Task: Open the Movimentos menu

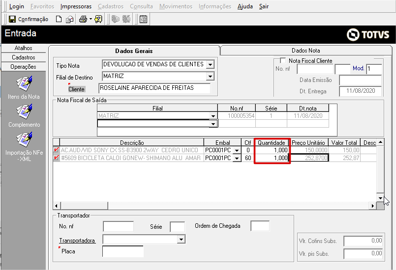Action: tap(176, 6)
